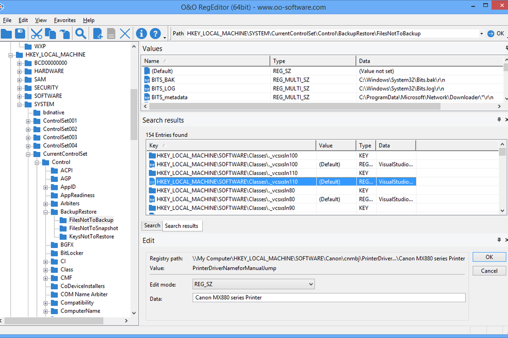The image size is (508, 338).
Task: Open the Help menu
Action: point(89,20)
